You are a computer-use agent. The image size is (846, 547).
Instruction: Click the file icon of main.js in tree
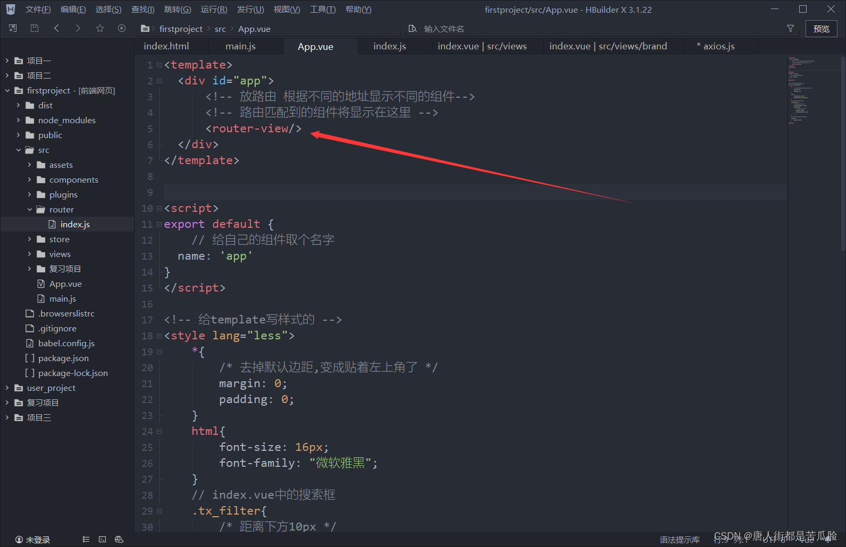click(41, 298)
